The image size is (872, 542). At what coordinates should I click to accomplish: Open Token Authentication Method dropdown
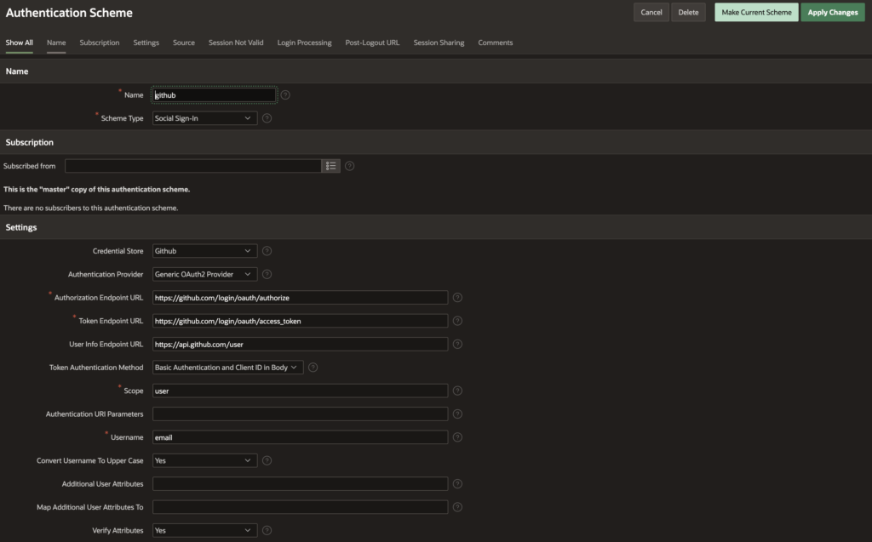tap(227, 368)
